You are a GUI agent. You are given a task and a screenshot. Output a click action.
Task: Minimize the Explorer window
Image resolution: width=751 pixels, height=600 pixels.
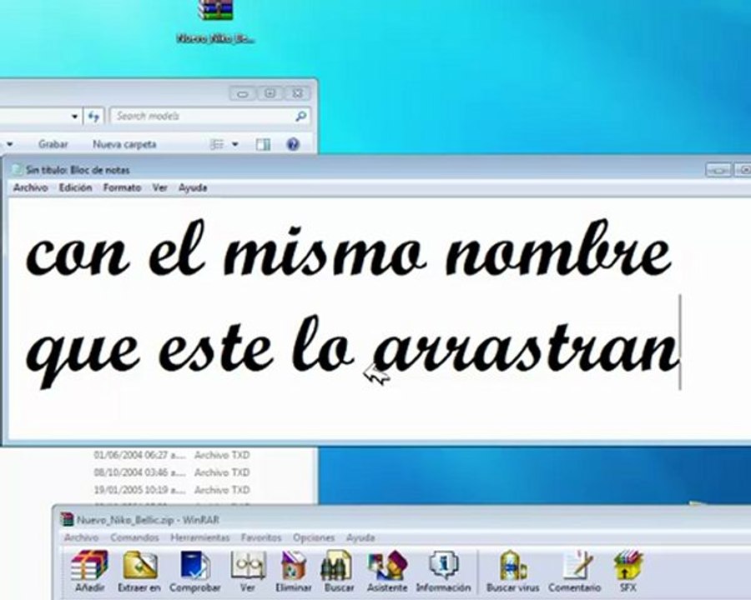coord(243,93)
